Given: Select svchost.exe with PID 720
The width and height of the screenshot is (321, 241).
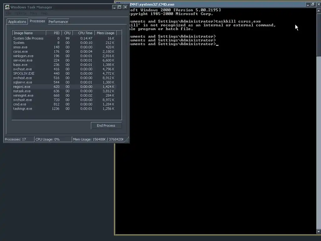Looking at the screenshot, I should pyautogui.click(x=64, y=100).
